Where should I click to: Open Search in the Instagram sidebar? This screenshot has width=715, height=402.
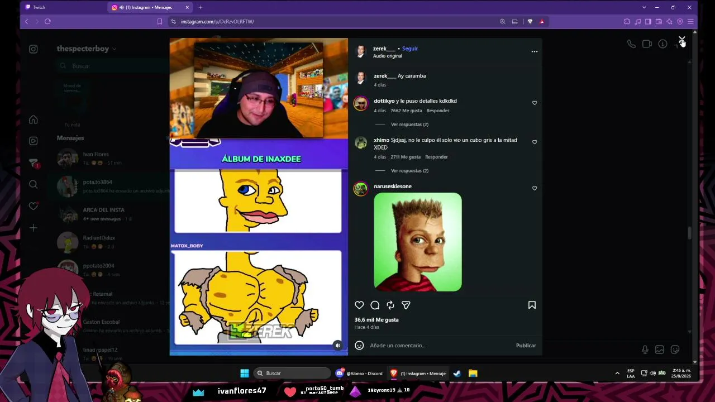coord(34,184)
